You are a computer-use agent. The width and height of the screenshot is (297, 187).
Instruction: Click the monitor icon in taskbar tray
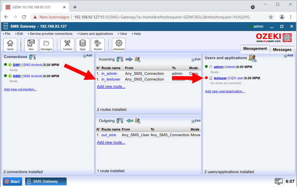pos(278,181)
